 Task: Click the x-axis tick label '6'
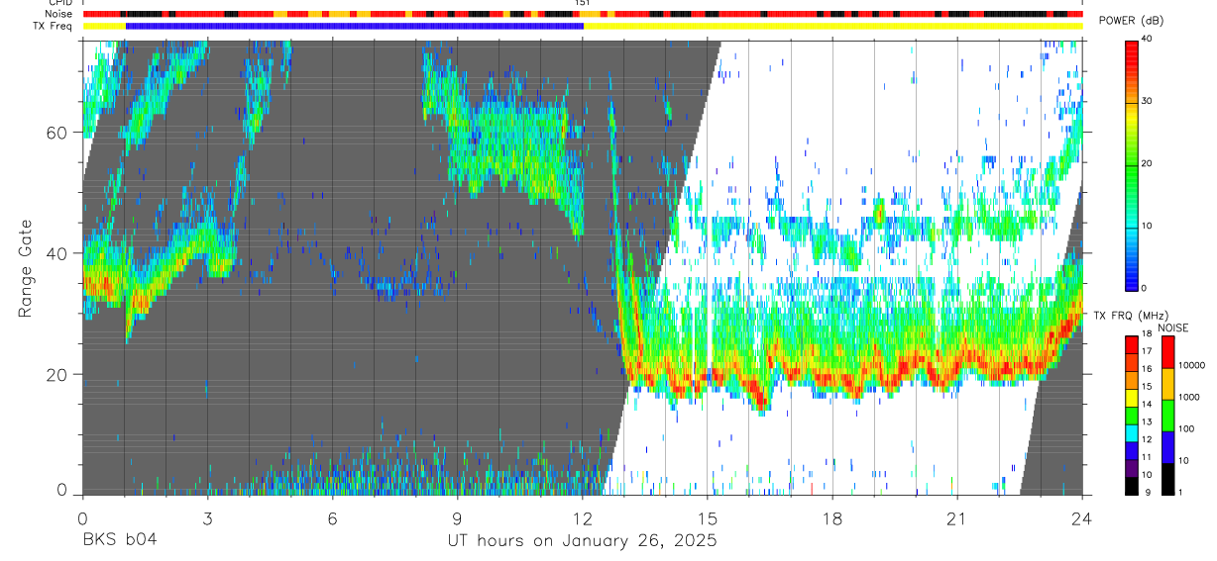tap(332, 518)
